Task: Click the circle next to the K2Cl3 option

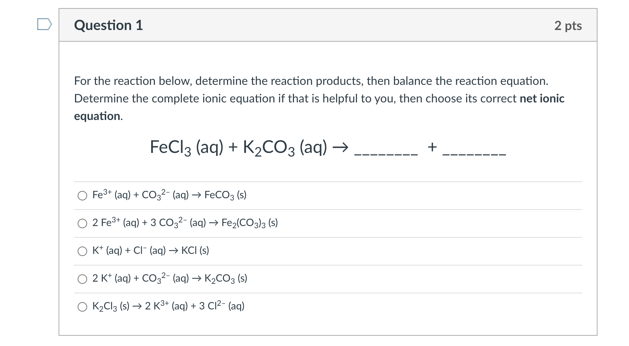Action: [x=82, y=307]
